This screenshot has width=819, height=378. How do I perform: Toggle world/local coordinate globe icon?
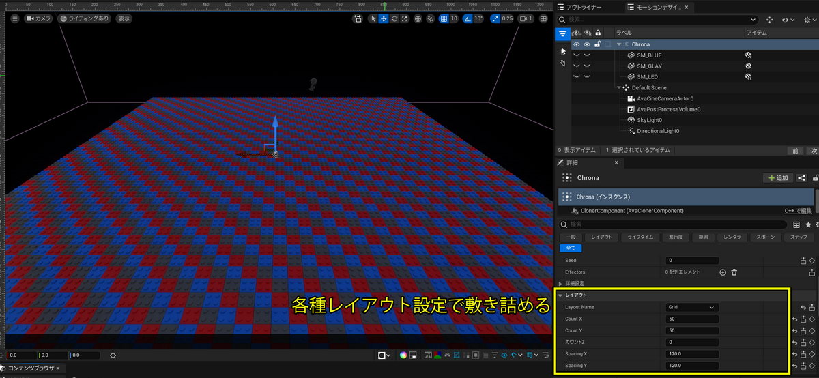click(x=418, y=19)
